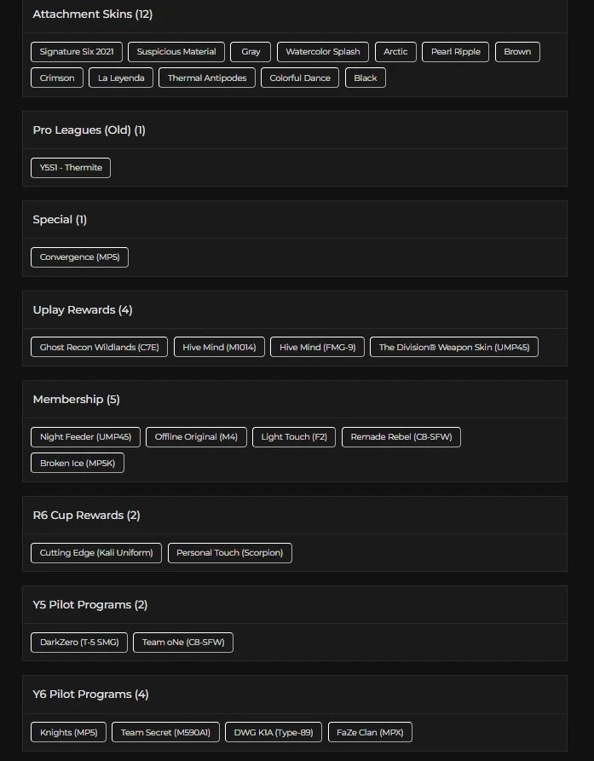
Task: Choose Personal Touch (Scorpion) reward tag
Action: click(x=230, y=553)
